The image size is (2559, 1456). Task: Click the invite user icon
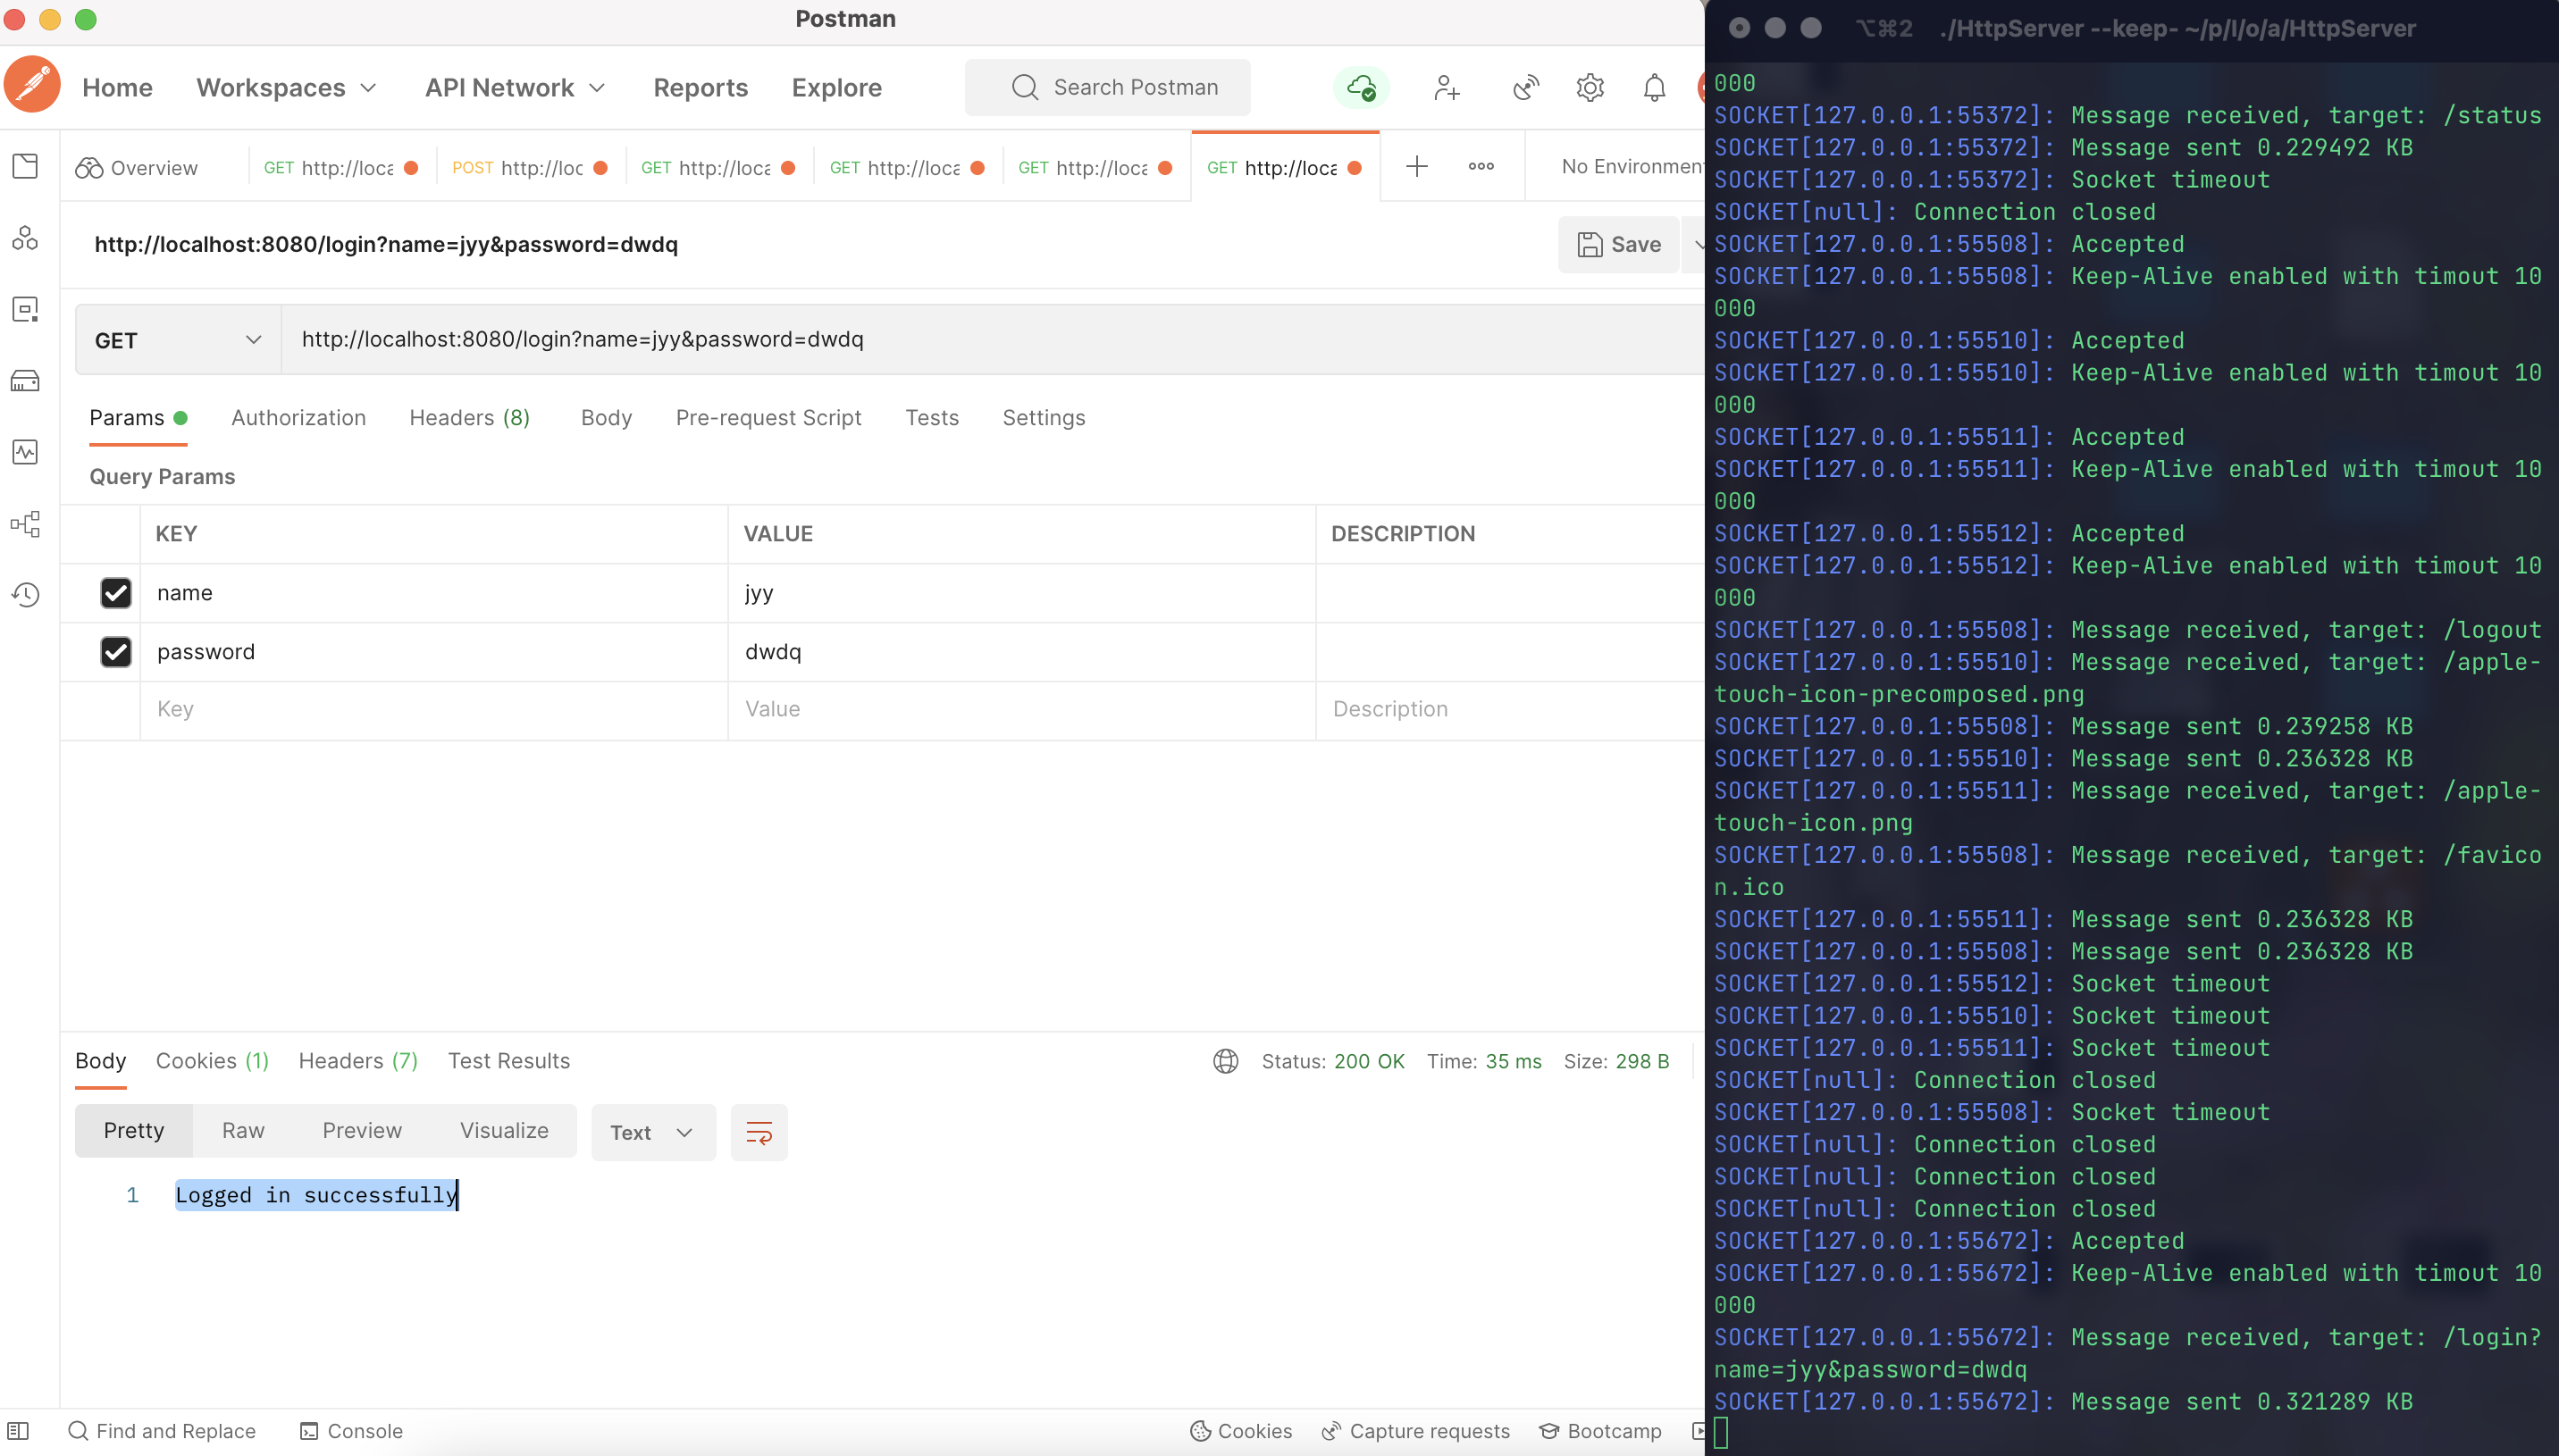pos(1446,88)
